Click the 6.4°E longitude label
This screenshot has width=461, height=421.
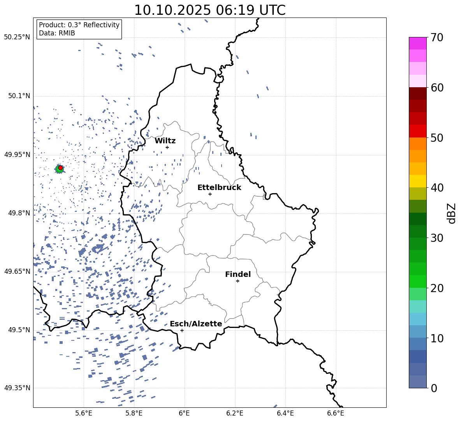[x=285, y=413]
